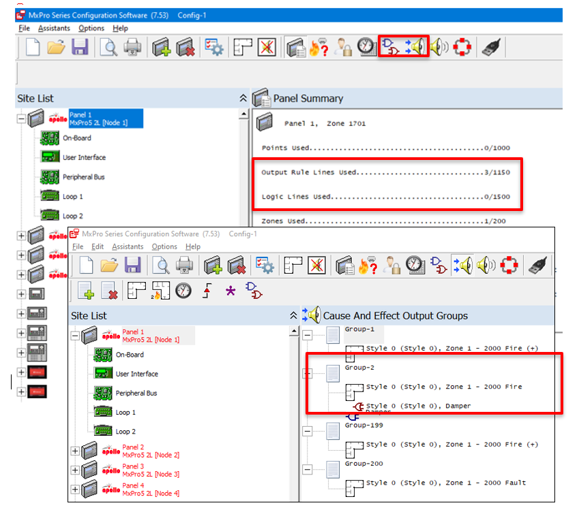579x514 pixels.
Task: Collapse the Group-199 output group
Action: [308, 431]
